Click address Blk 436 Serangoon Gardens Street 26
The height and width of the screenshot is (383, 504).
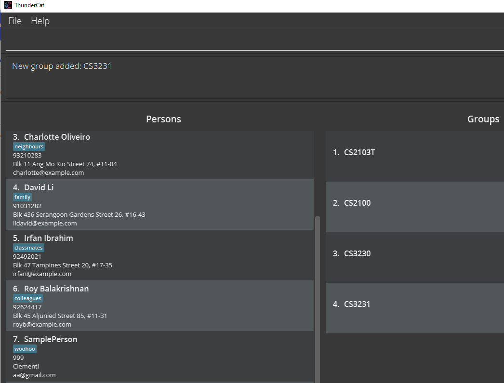[x=79, y=215]
